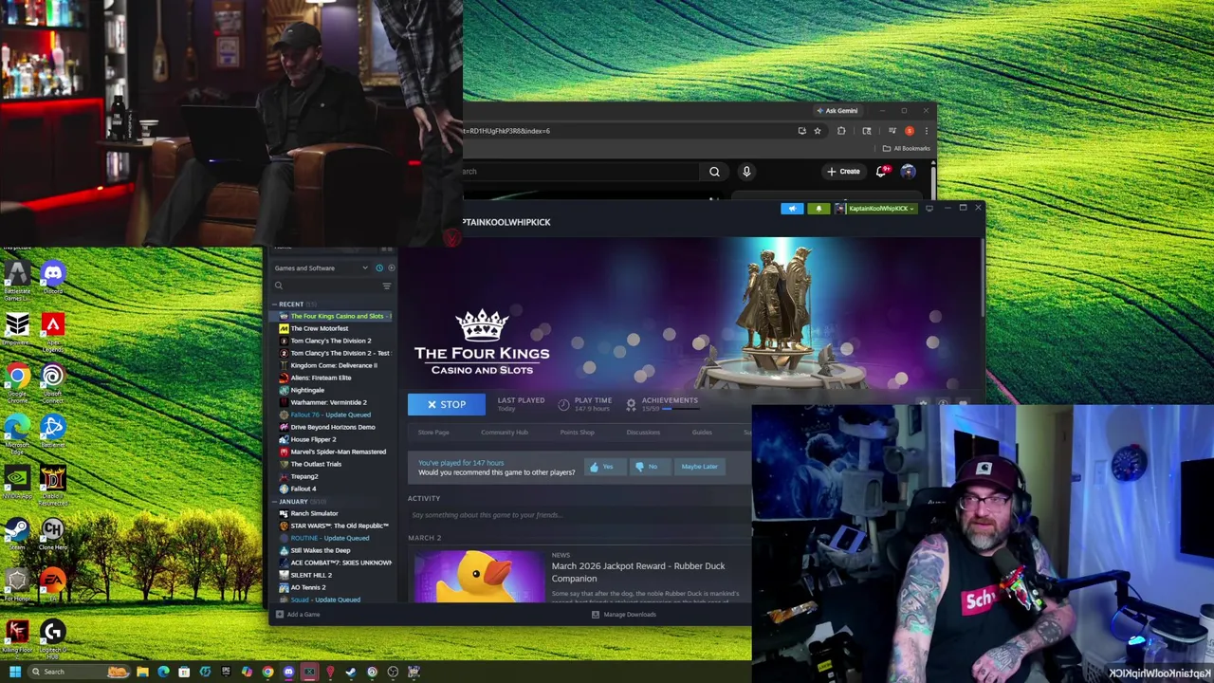Click activity text box "Say something about this game"
The width and height of the screenshot is (1214, 683).
click(x=579, y=515)
